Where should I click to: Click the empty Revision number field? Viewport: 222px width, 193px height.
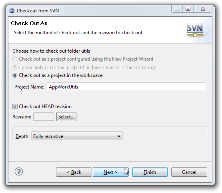tap(44, 117)
